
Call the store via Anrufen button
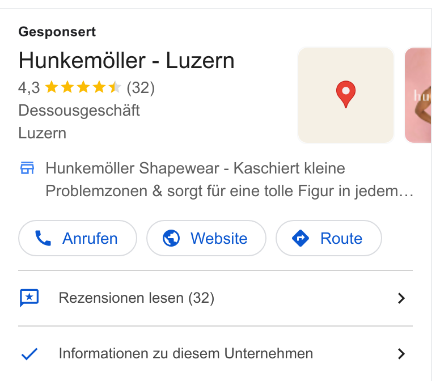coord(78,238)
